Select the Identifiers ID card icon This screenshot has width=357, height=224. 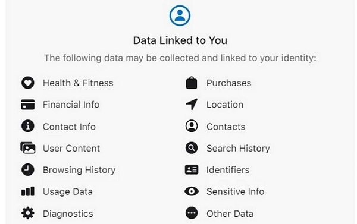click(x=192, y=170)
